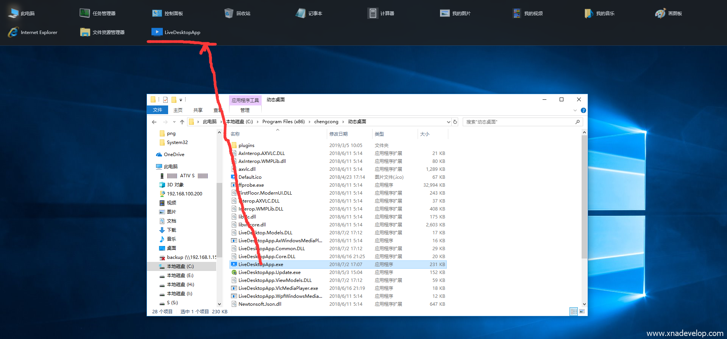Switch to large icons view button
This screenshot has height=339, width=727.
[x=582, y=311]
